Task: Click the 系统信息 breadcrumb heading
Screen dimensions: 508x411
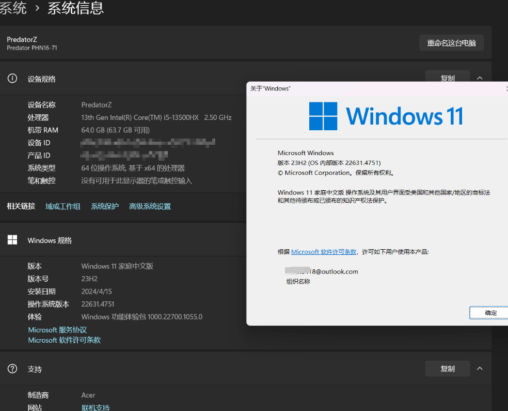Action: (76, 8)
